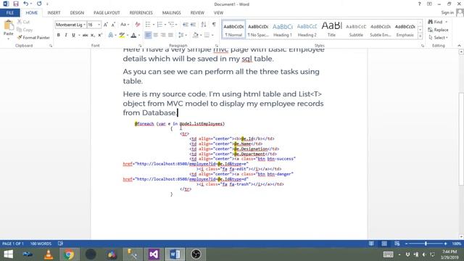Image resolution: width=464 pixels, height=261 pixels.
Task: Open the Line Spacing dropdown
Action: point(186,36)
